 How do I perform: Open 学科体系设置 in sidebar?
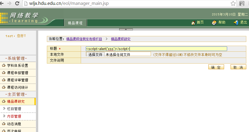(18, 65)
